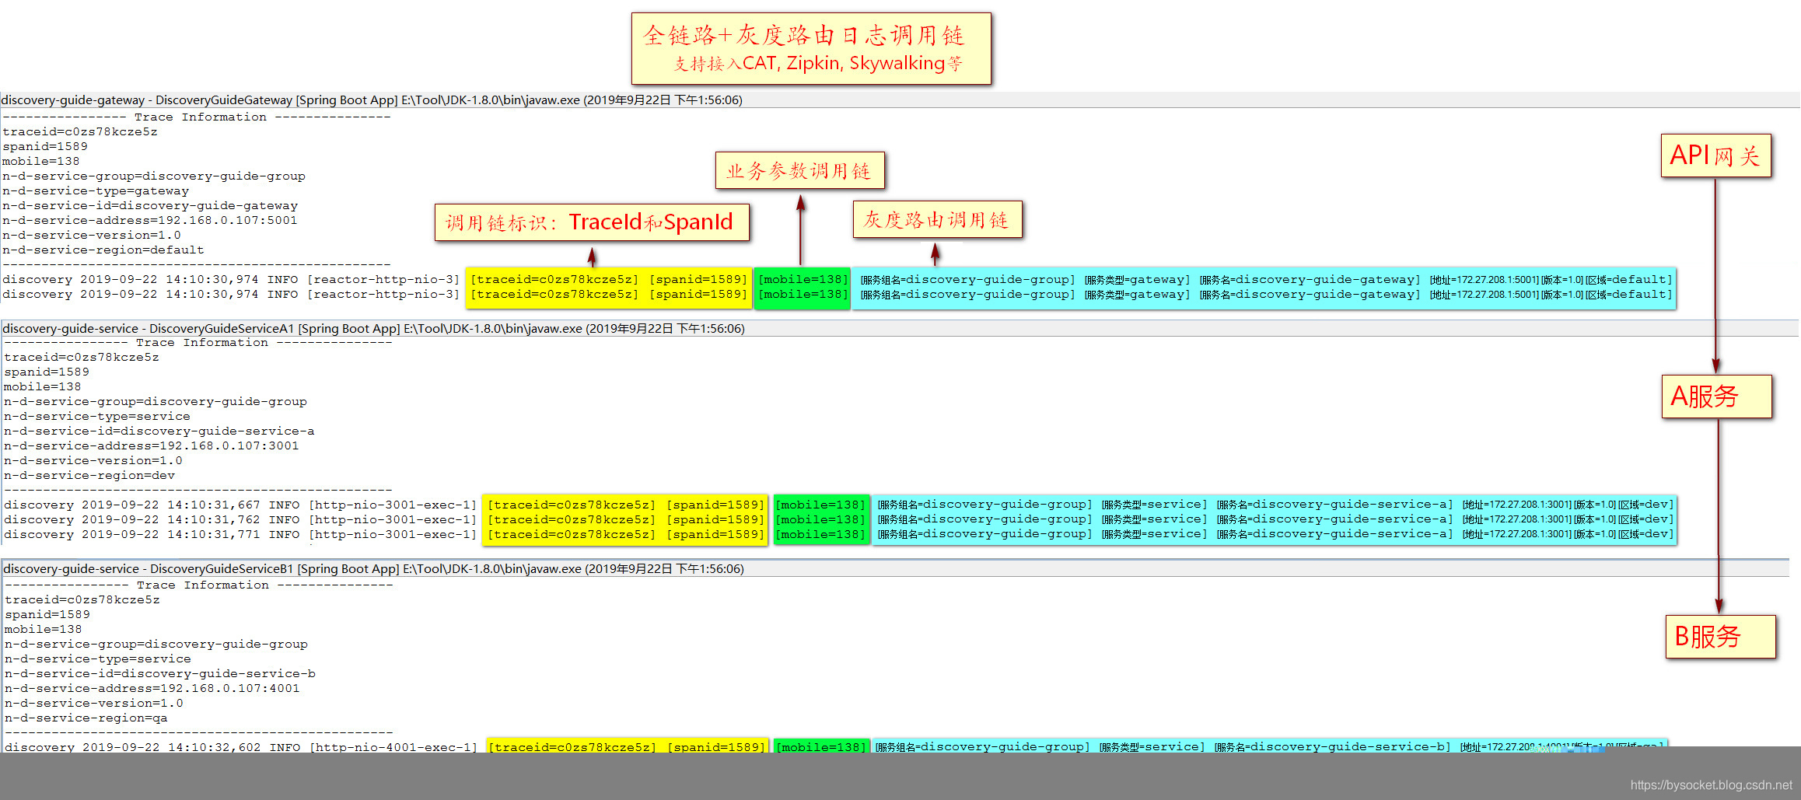The width and height of the screenshot is (1801, 800).
Task: Click the A服务 label on the right
Action: click(x=1718, y=397)
